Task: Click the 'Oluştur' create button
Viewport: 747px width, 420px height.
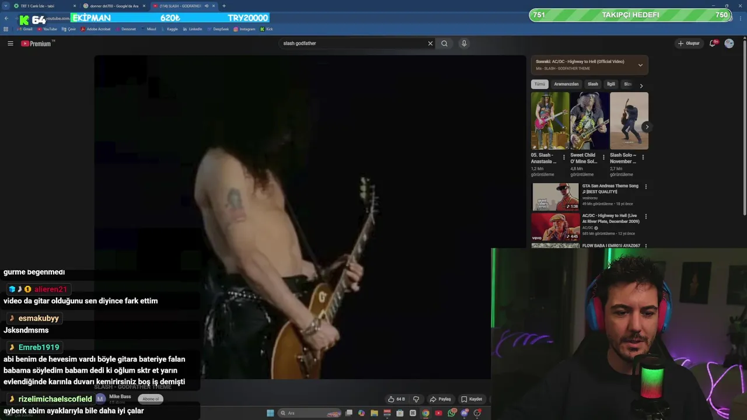Action: 689,43
